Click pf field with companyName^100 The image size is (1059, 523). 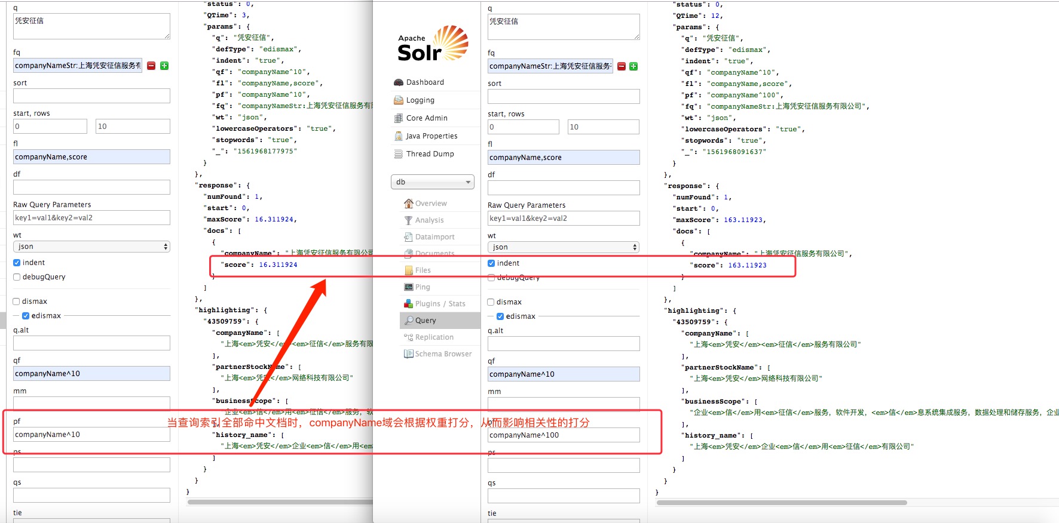tap(564, 435)
